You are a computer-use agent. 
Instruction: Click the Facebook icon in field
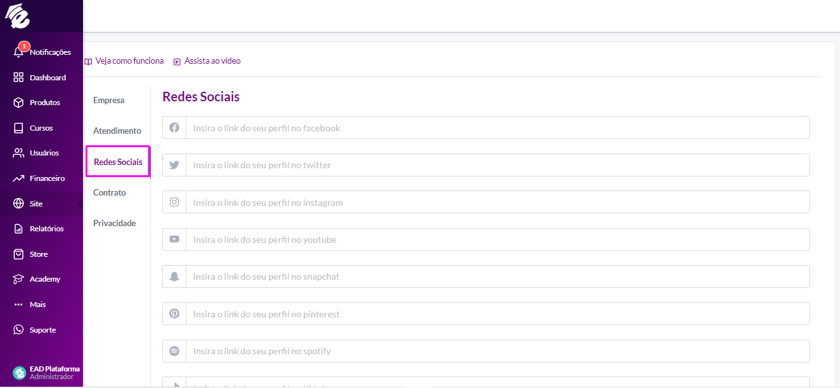174,128
